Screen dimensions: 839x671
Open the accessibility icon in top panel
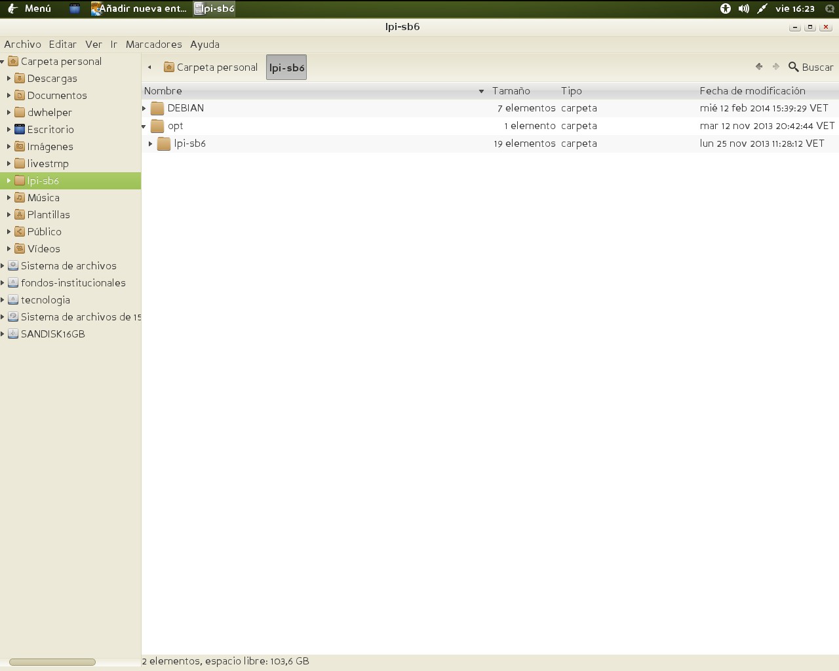(x=726, y=9)
